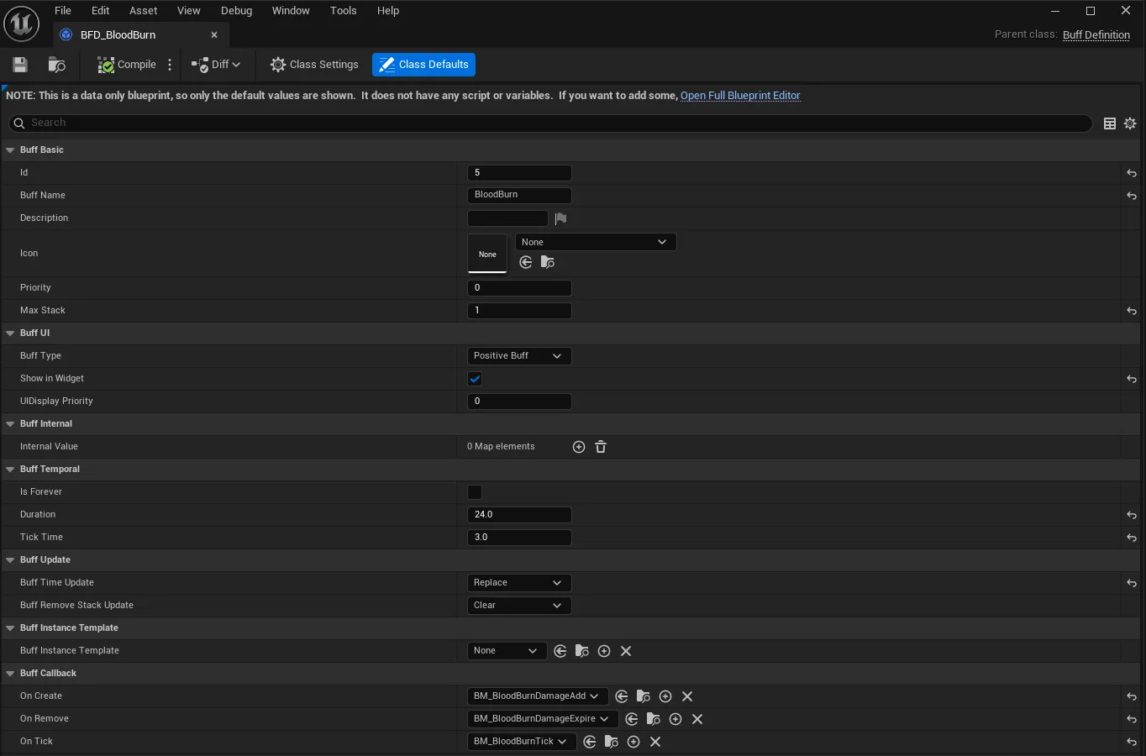Click the Save asset icon in toolbar
This screenshot has width=1146, height=756.
pos(21,65)
